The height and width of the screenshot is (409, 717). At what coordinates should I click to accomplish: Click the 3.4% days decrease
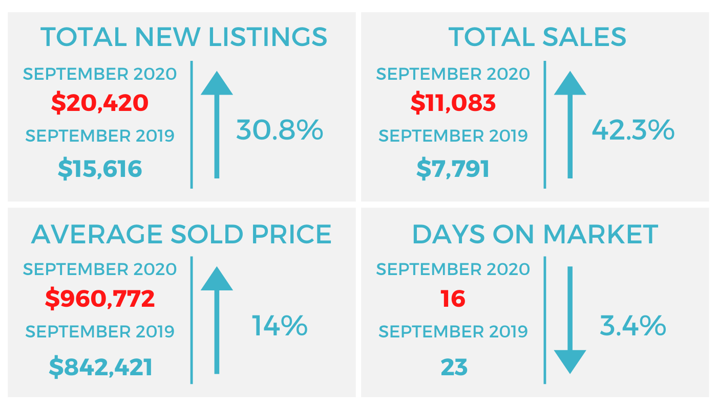pyautogui.click(x=633, y=326)
